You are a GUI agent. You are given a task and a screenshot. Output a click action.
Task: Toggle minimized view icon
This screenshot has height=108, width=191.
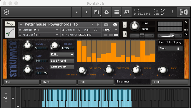[127, 12]
